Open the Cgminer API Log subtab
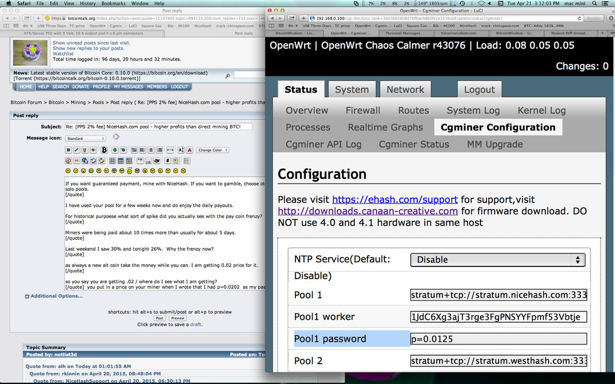 (x=324, y=144)
